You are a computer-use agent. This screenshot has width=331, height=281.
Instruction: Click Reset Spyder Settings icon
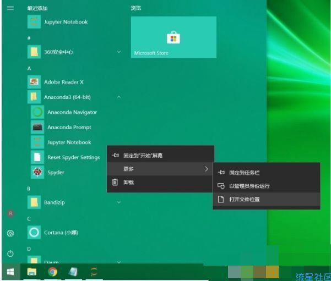click(37, 157)
